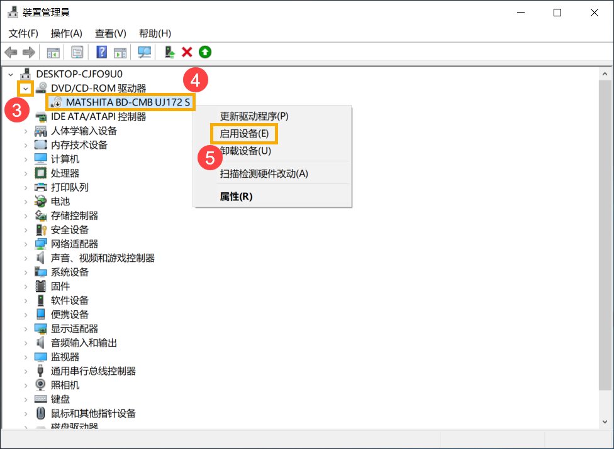The image size is (614, 449).
Task: Open Properties via the toolbar icon
Action: [77, 52]
